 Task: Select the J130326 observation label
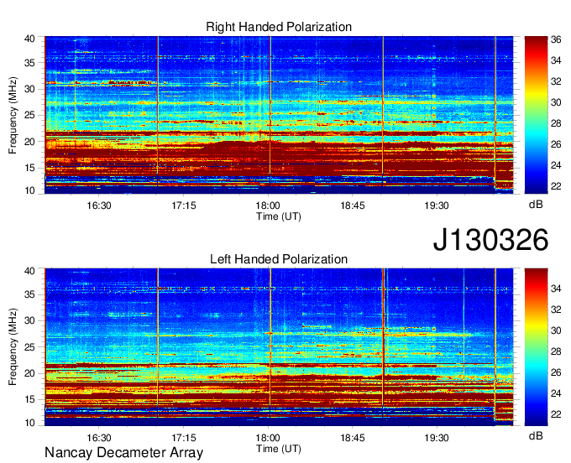pyautogui.click(x=490, y=240)
